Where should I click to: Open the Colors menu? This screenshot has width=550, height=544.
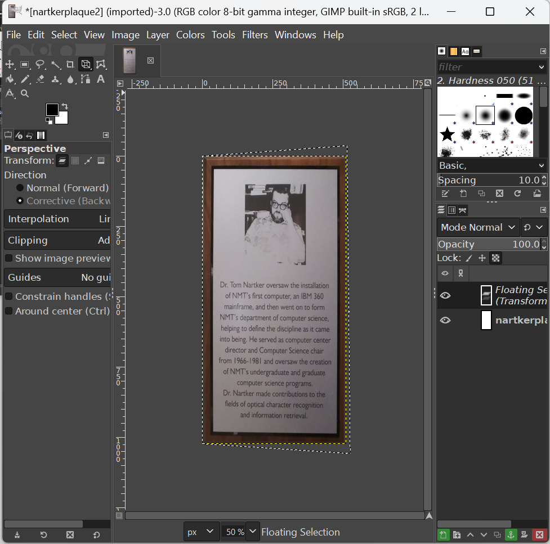click(190, 35)
